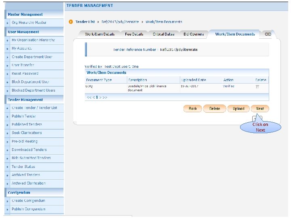This screenshot has width=291, height=218.
Task: Click arrow icon beside Create Department User
Action: [7, 57]
